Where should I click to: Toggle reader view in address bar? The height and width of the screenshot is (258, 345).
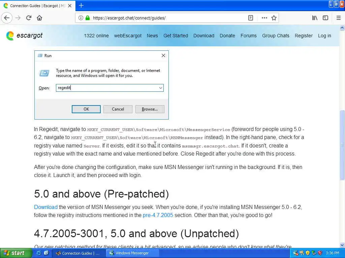[250, 18]
